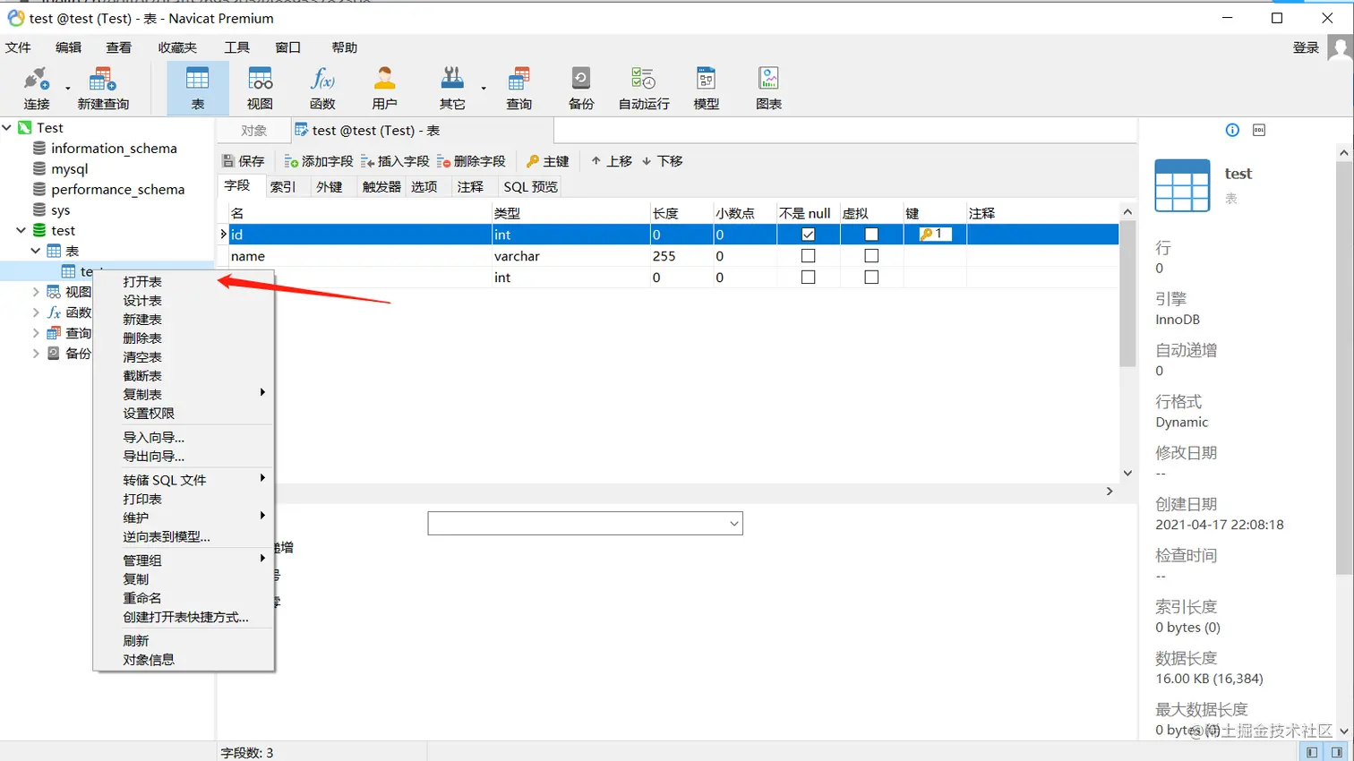Open the 其它 tools icon

[452, 88]
